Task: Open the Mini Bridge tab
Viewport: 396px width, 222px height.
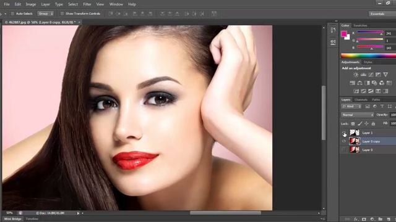Action: (x=13, y=219)
